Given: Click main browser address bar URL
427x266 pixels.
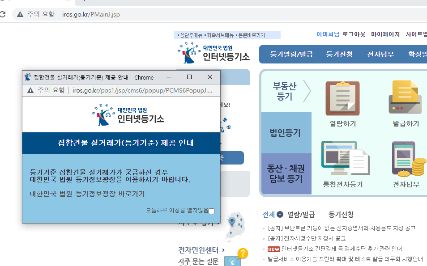Looking at the screenshot, I should click(x=91, y=14).
